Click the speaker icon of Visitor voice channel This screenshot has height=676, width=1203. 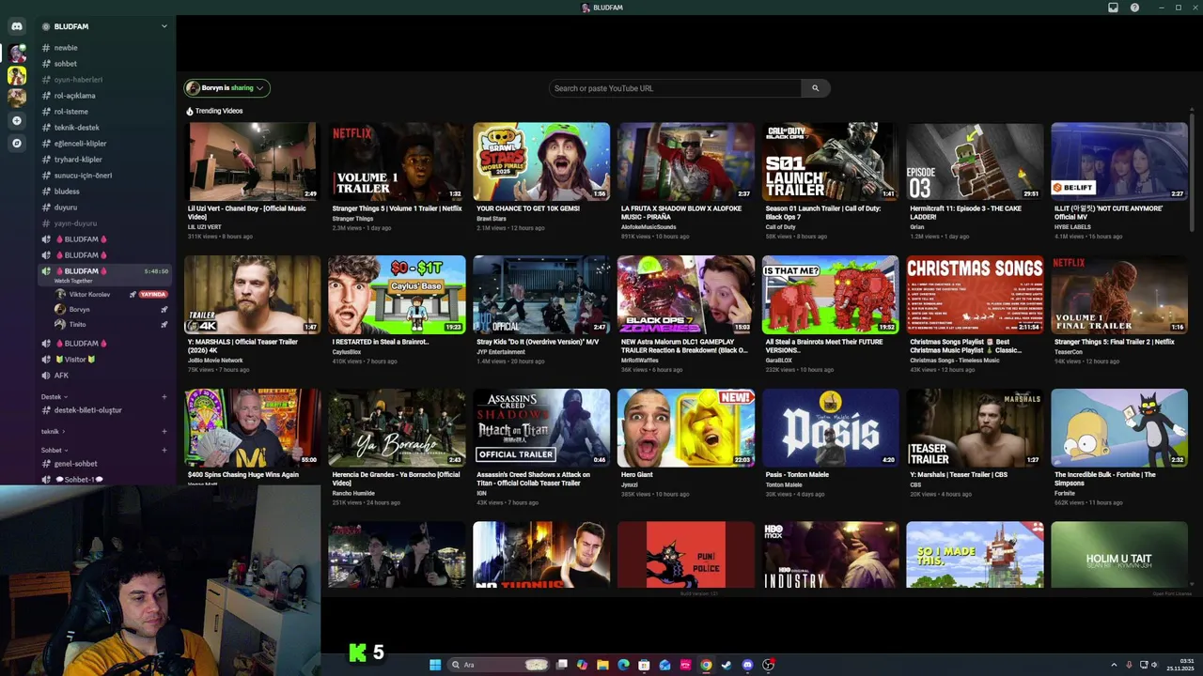[46, 360]
